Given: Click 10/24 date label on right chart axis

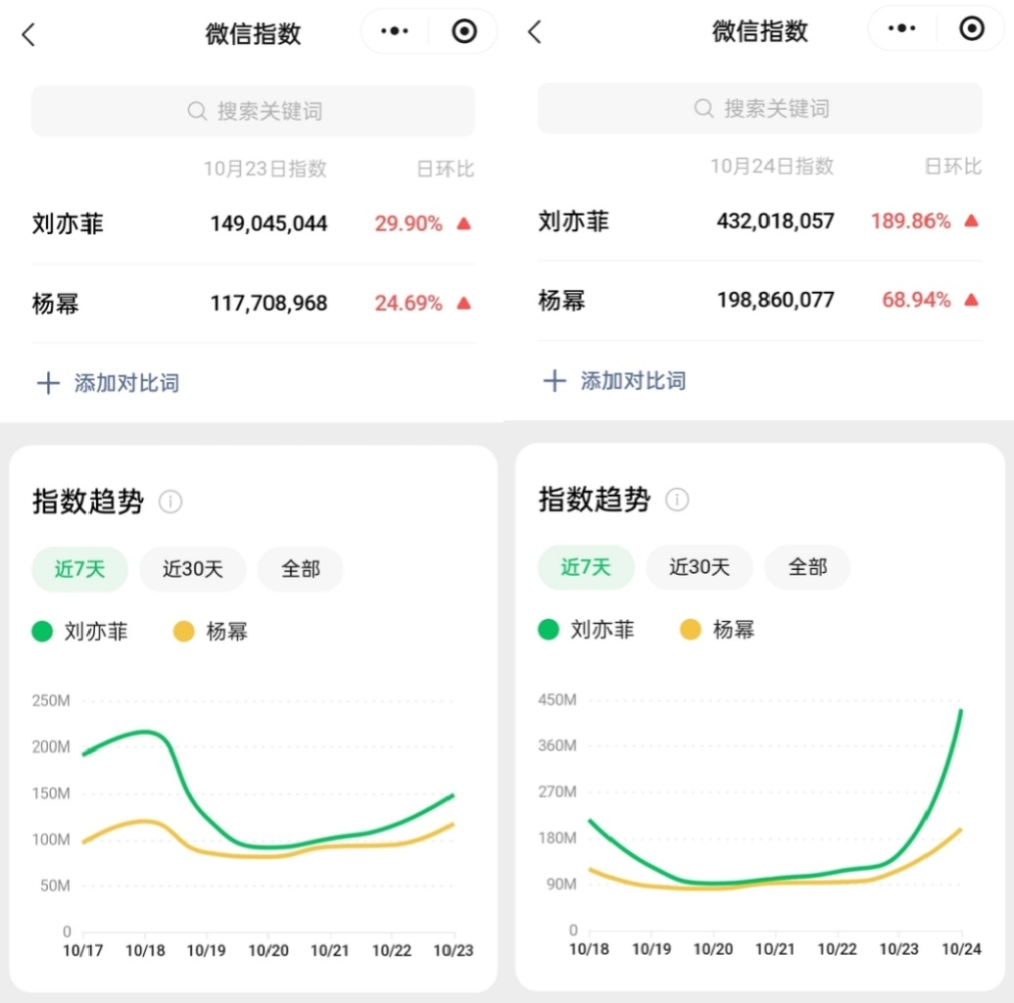Looking at the screenshot, I should coord(961,949).
